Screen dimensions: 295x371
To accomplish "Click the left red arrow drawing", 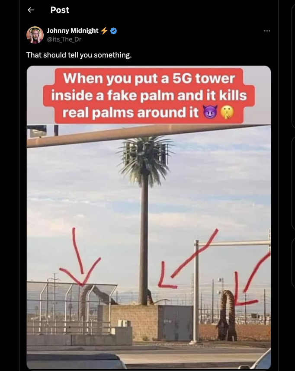I will [80, 258].
